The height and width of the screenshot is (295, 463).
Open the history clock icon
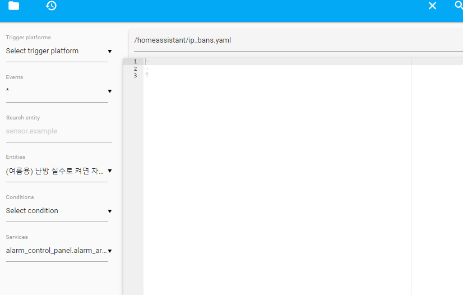pyautogui.click(x=51, y=6)
